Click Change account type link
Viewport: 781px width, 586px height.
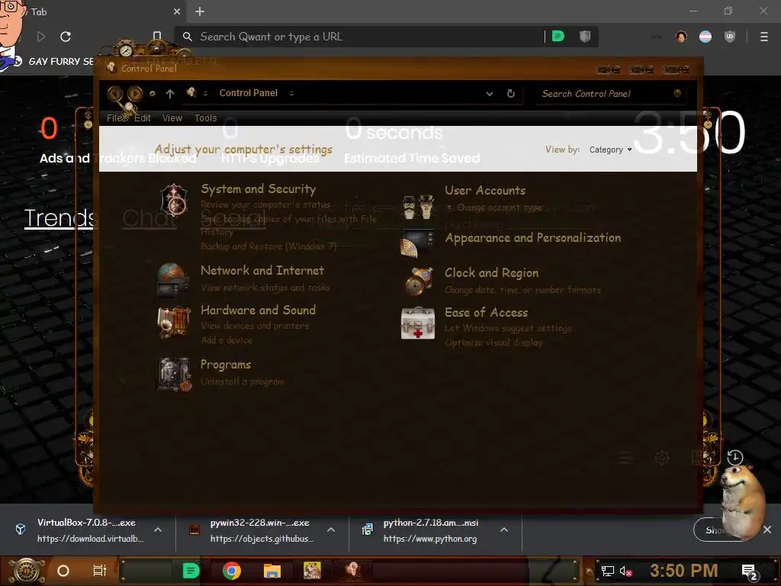[x=499, y=208]
